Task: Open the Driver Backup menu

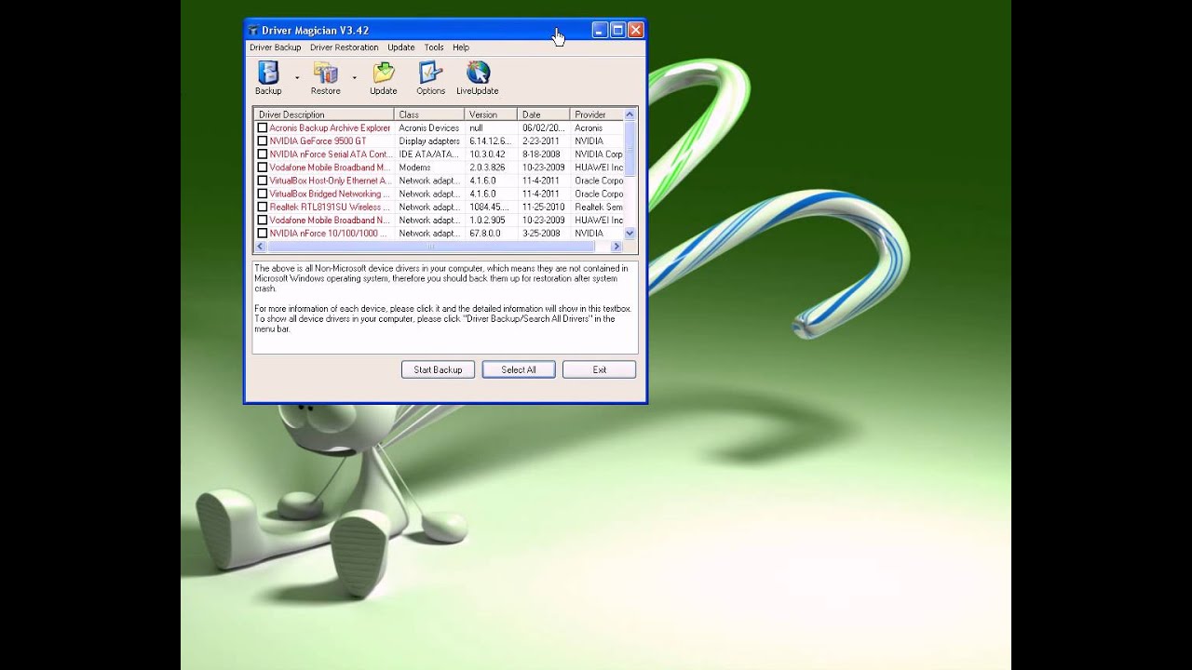Action: (x=276, y=47)
